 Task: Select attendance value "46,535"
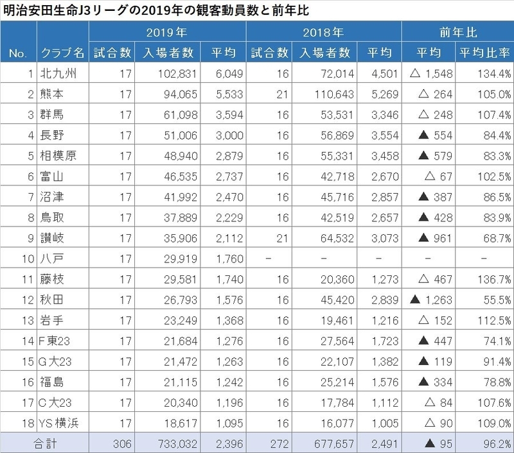[x=181, y=176]
